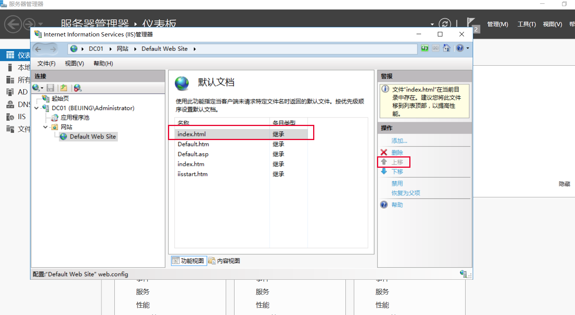The width and height of the screenshot is (575, 315).
Task: Click the 添加... link in Actions pane
Action: coord(399,141)
